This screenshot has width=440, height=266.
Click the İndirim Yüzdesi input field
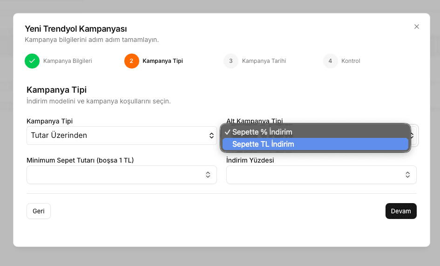coord(321,175)
